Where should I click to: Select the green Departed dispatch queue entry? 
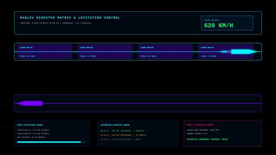[122, 131]
